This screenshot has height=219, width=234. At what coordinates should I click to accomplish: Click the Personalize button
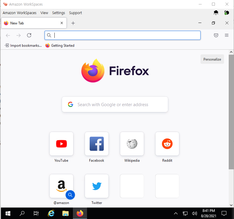[x=212, y=59]
